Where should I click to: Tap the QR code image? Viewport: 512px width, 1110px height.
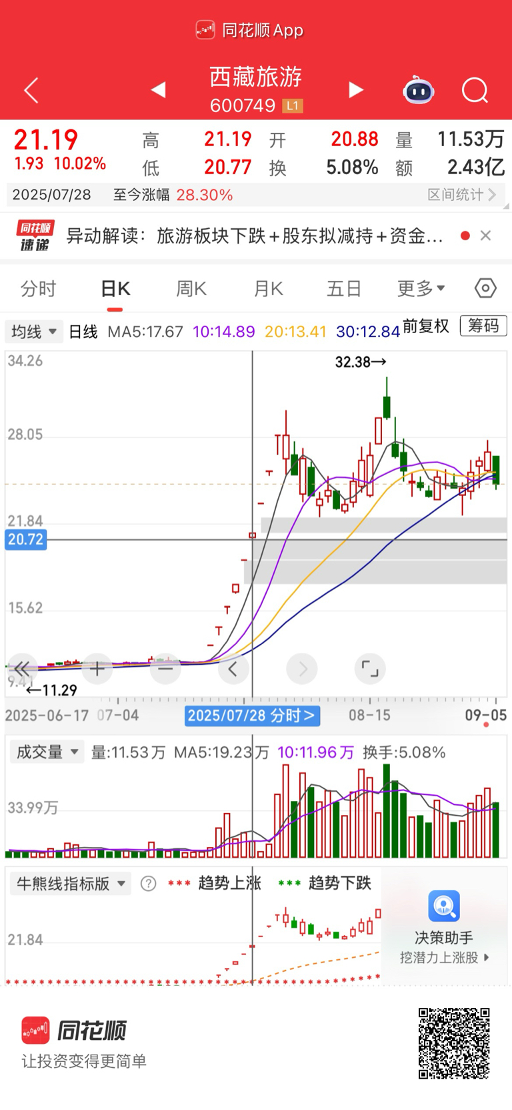click(454, 1043)
